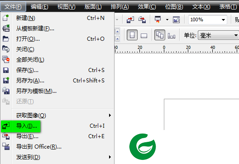
Task: Open the 100% zoom level dropdown
Action: 223,19
